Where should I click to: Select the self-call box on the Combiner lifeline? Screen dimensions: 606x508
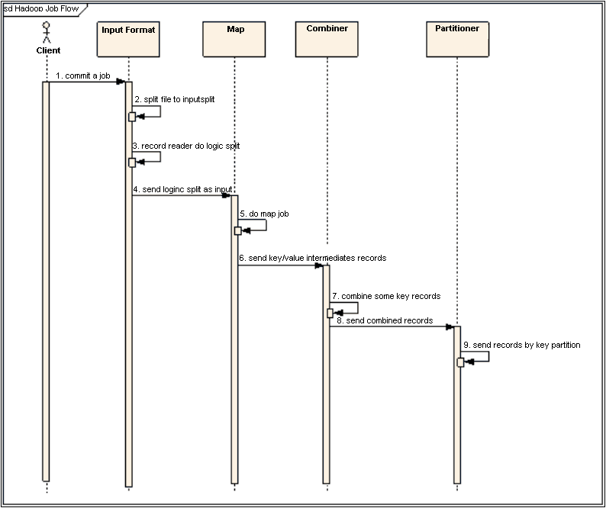[330, 313]
